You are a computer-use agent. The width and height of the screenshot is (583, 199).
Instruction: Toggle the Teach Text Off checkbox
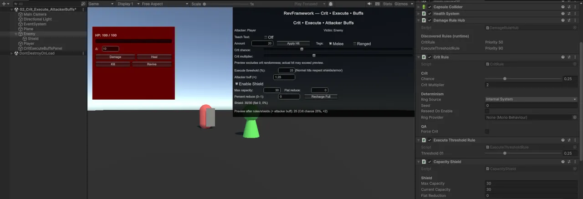266,37
